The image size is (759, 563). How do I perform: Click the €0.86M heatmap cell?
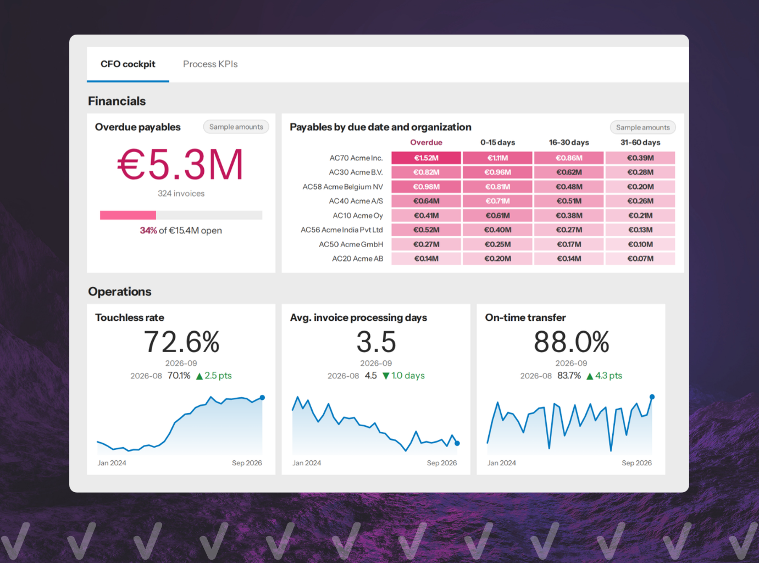(x=569, y=158)
